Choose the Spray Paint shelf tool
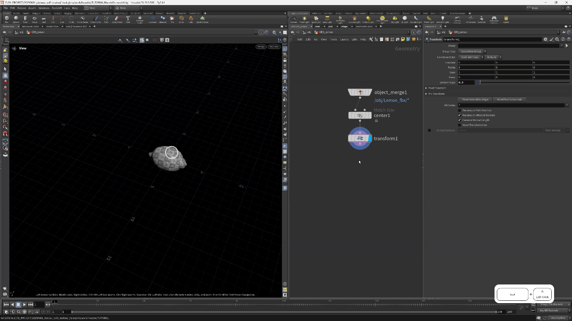The width and height of the screenshot is (572, 321). click(x=117, y=19)
